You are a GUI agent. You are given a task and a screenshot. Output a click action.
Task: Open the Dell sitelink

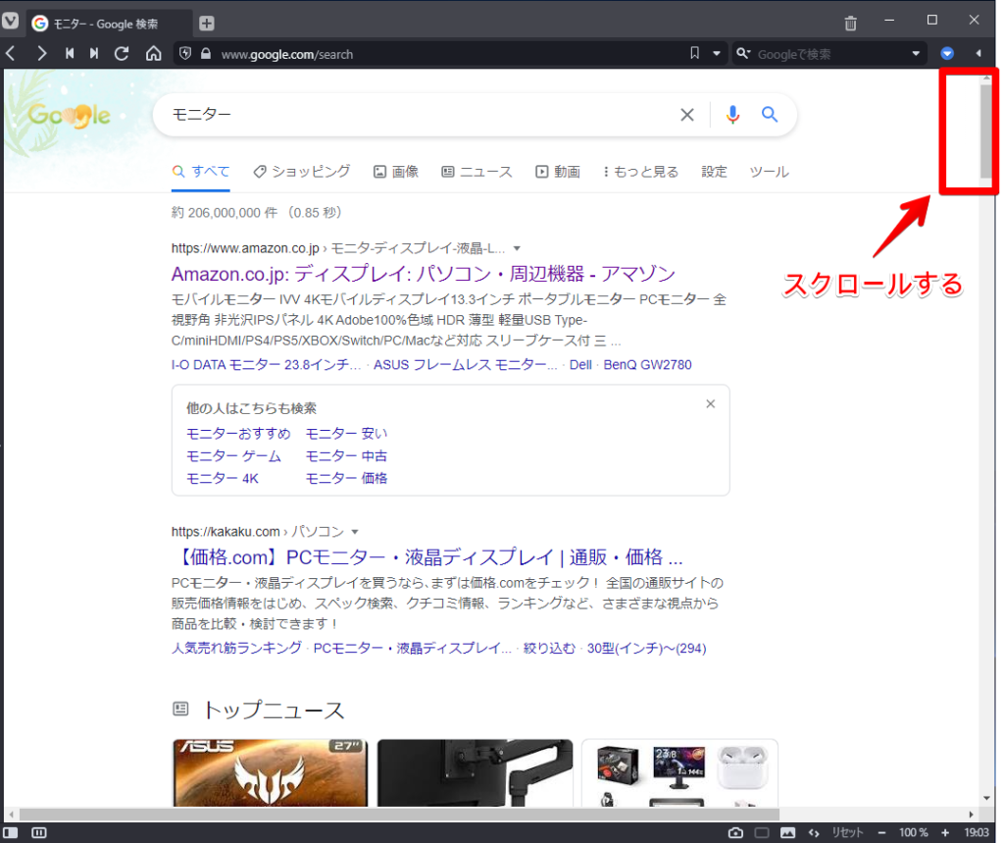pyautogui.click(x=580, y=365)
